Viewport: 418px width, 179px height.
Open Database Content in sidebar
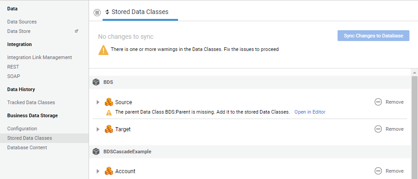[x=27, y=147]
